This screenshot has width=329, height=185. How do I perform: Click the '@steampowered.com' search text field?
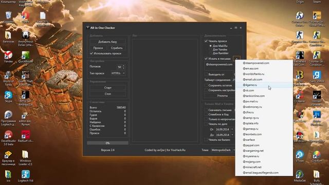(x=220, y=66)
